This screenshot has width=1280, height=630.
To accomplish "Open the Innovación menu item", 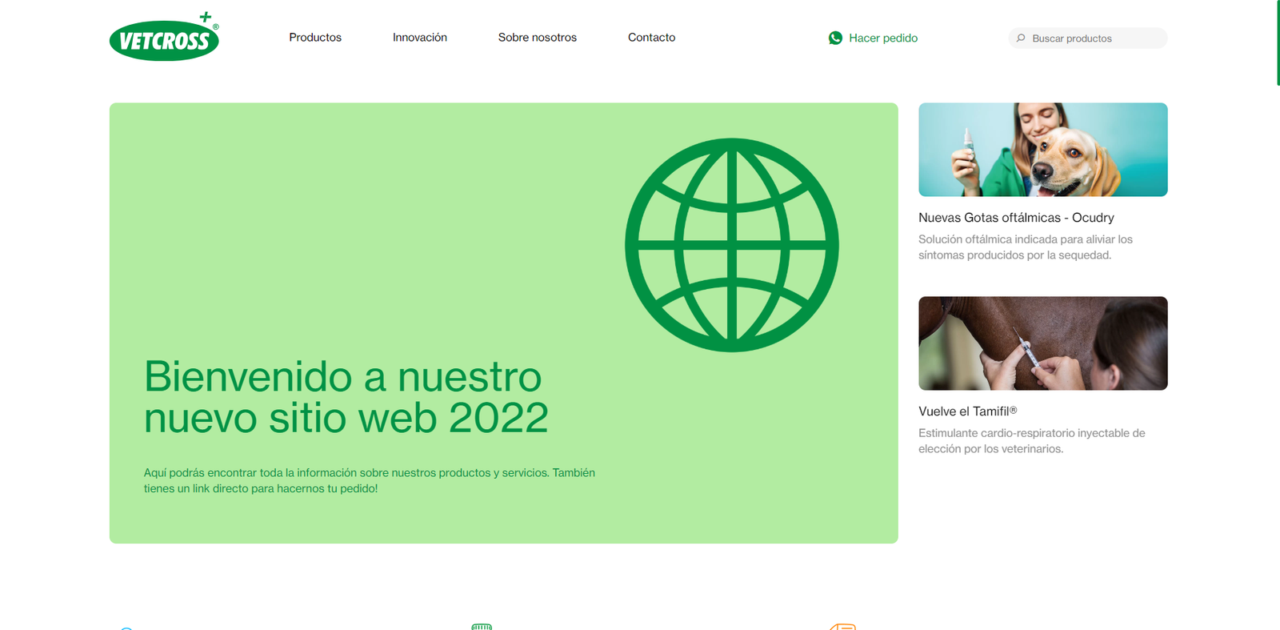I will 419,38.
